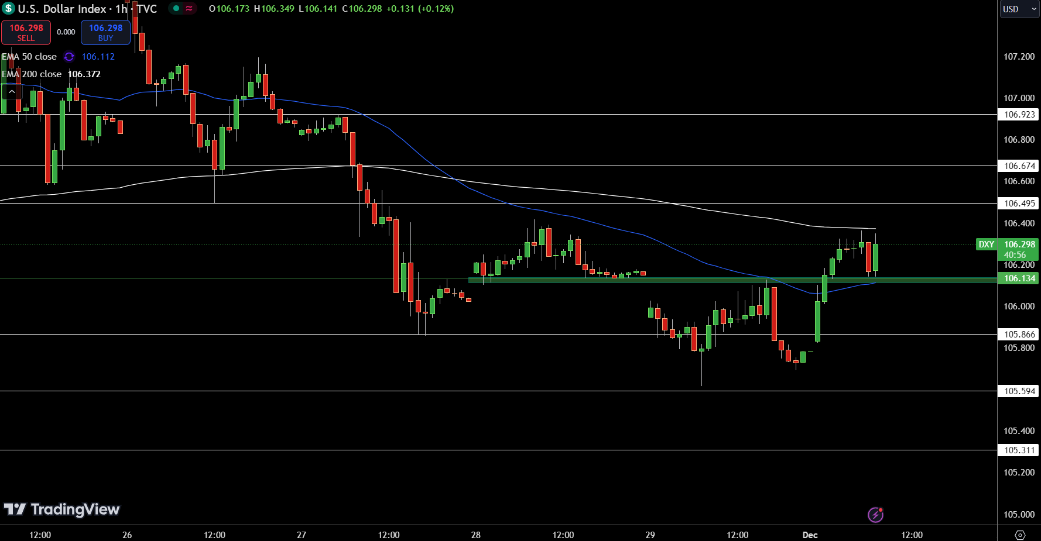The height and width of the screenshot is (541, 1041).
Task: Click the 105.594 price label on axis
Action: (1019, 391)
